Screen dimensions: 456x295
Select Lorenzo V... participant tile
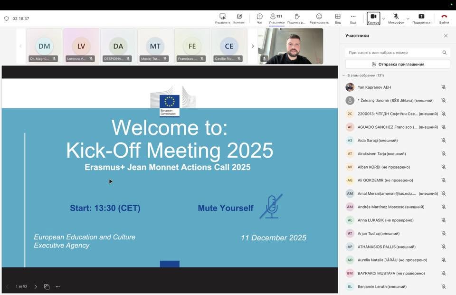tap(81, 46)
